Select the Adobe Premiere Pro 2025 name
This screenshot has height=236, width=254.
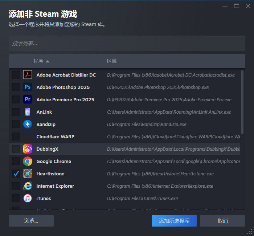pyautogui.click(x=65, y=100)
